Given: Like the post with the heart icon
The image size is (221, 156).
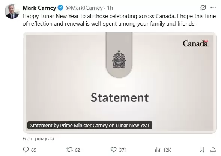Looking at the screenshot, I should click(x=114, y=150).
